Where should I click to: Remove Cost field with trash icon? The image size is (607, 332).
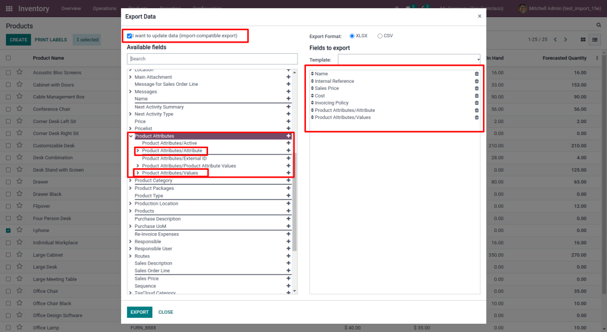[477, 96]
